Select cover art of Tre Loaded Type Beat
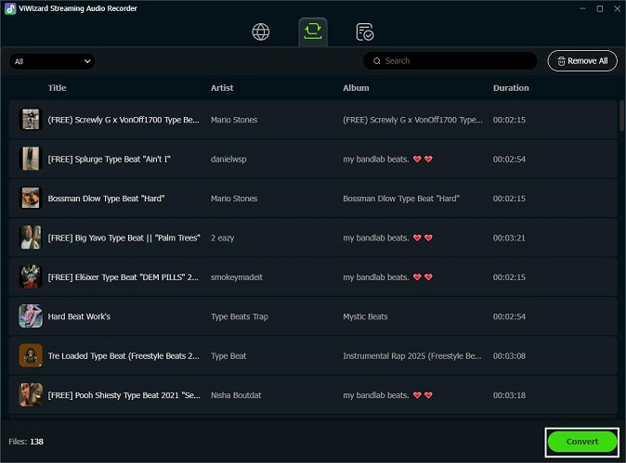The height and width of the screenshot is (463, 626). pos(31,355)
